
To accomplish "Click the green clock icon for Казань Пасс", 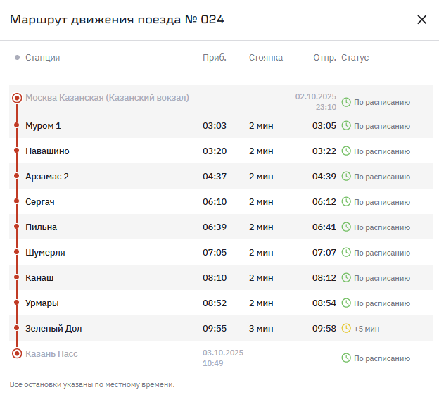I will pos(346,358).
